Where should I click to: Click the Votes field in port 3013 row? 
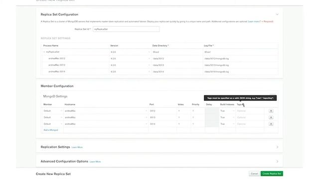coord(184,117)
